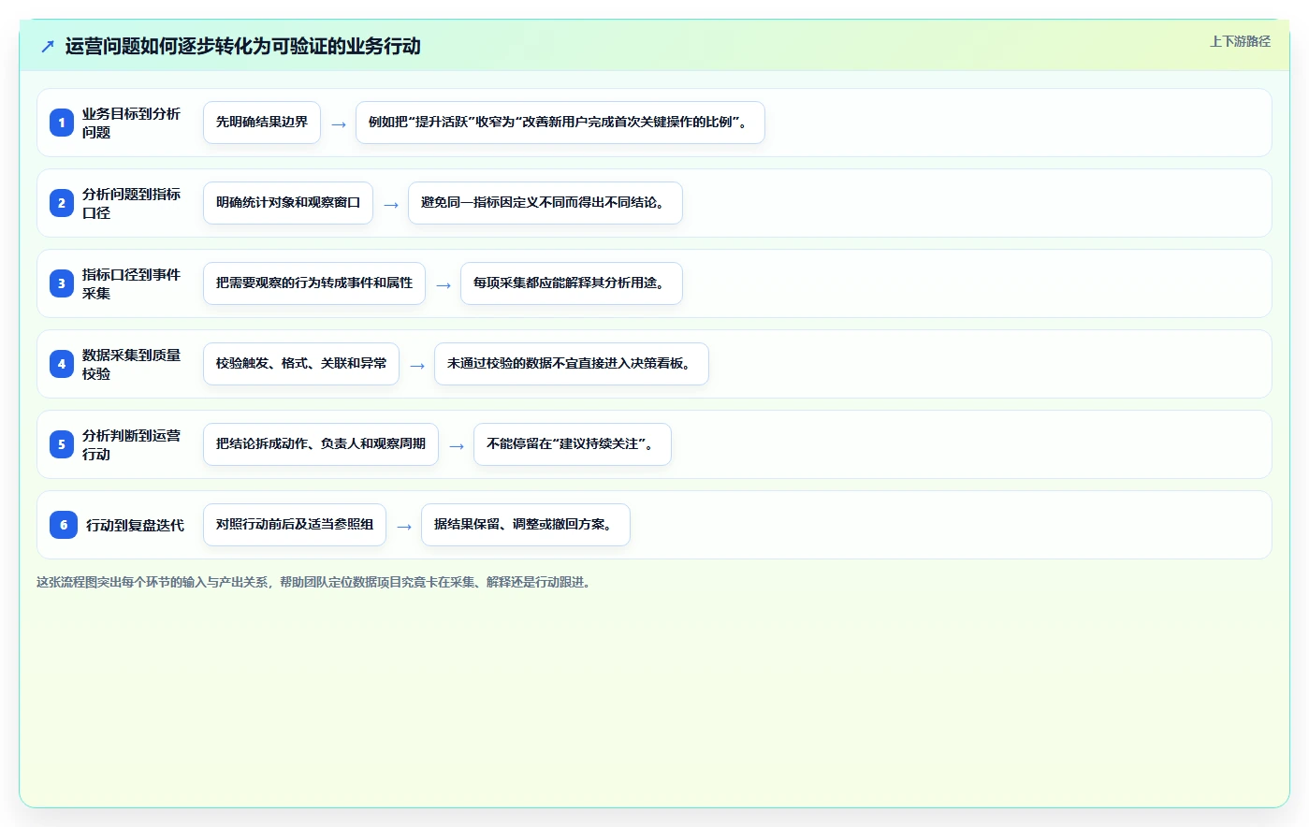The height and width of the screenshot is (827, 1309).
Task: Click the 据结果保留、调整或撤回方案 box
Action: pos(526,525)
